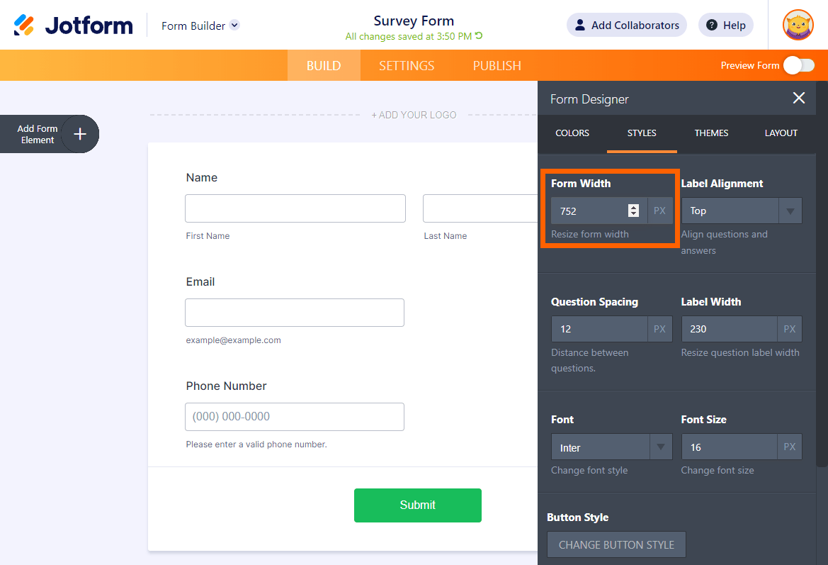Click the CHANGE BUTTON STYLE button
828x565 pixels.
[616, 544]
